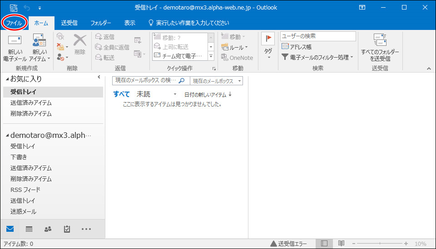Screen dimensions: 436x249
Task: Open the フォルダー ribbon tab
Action: coord(101,23)
